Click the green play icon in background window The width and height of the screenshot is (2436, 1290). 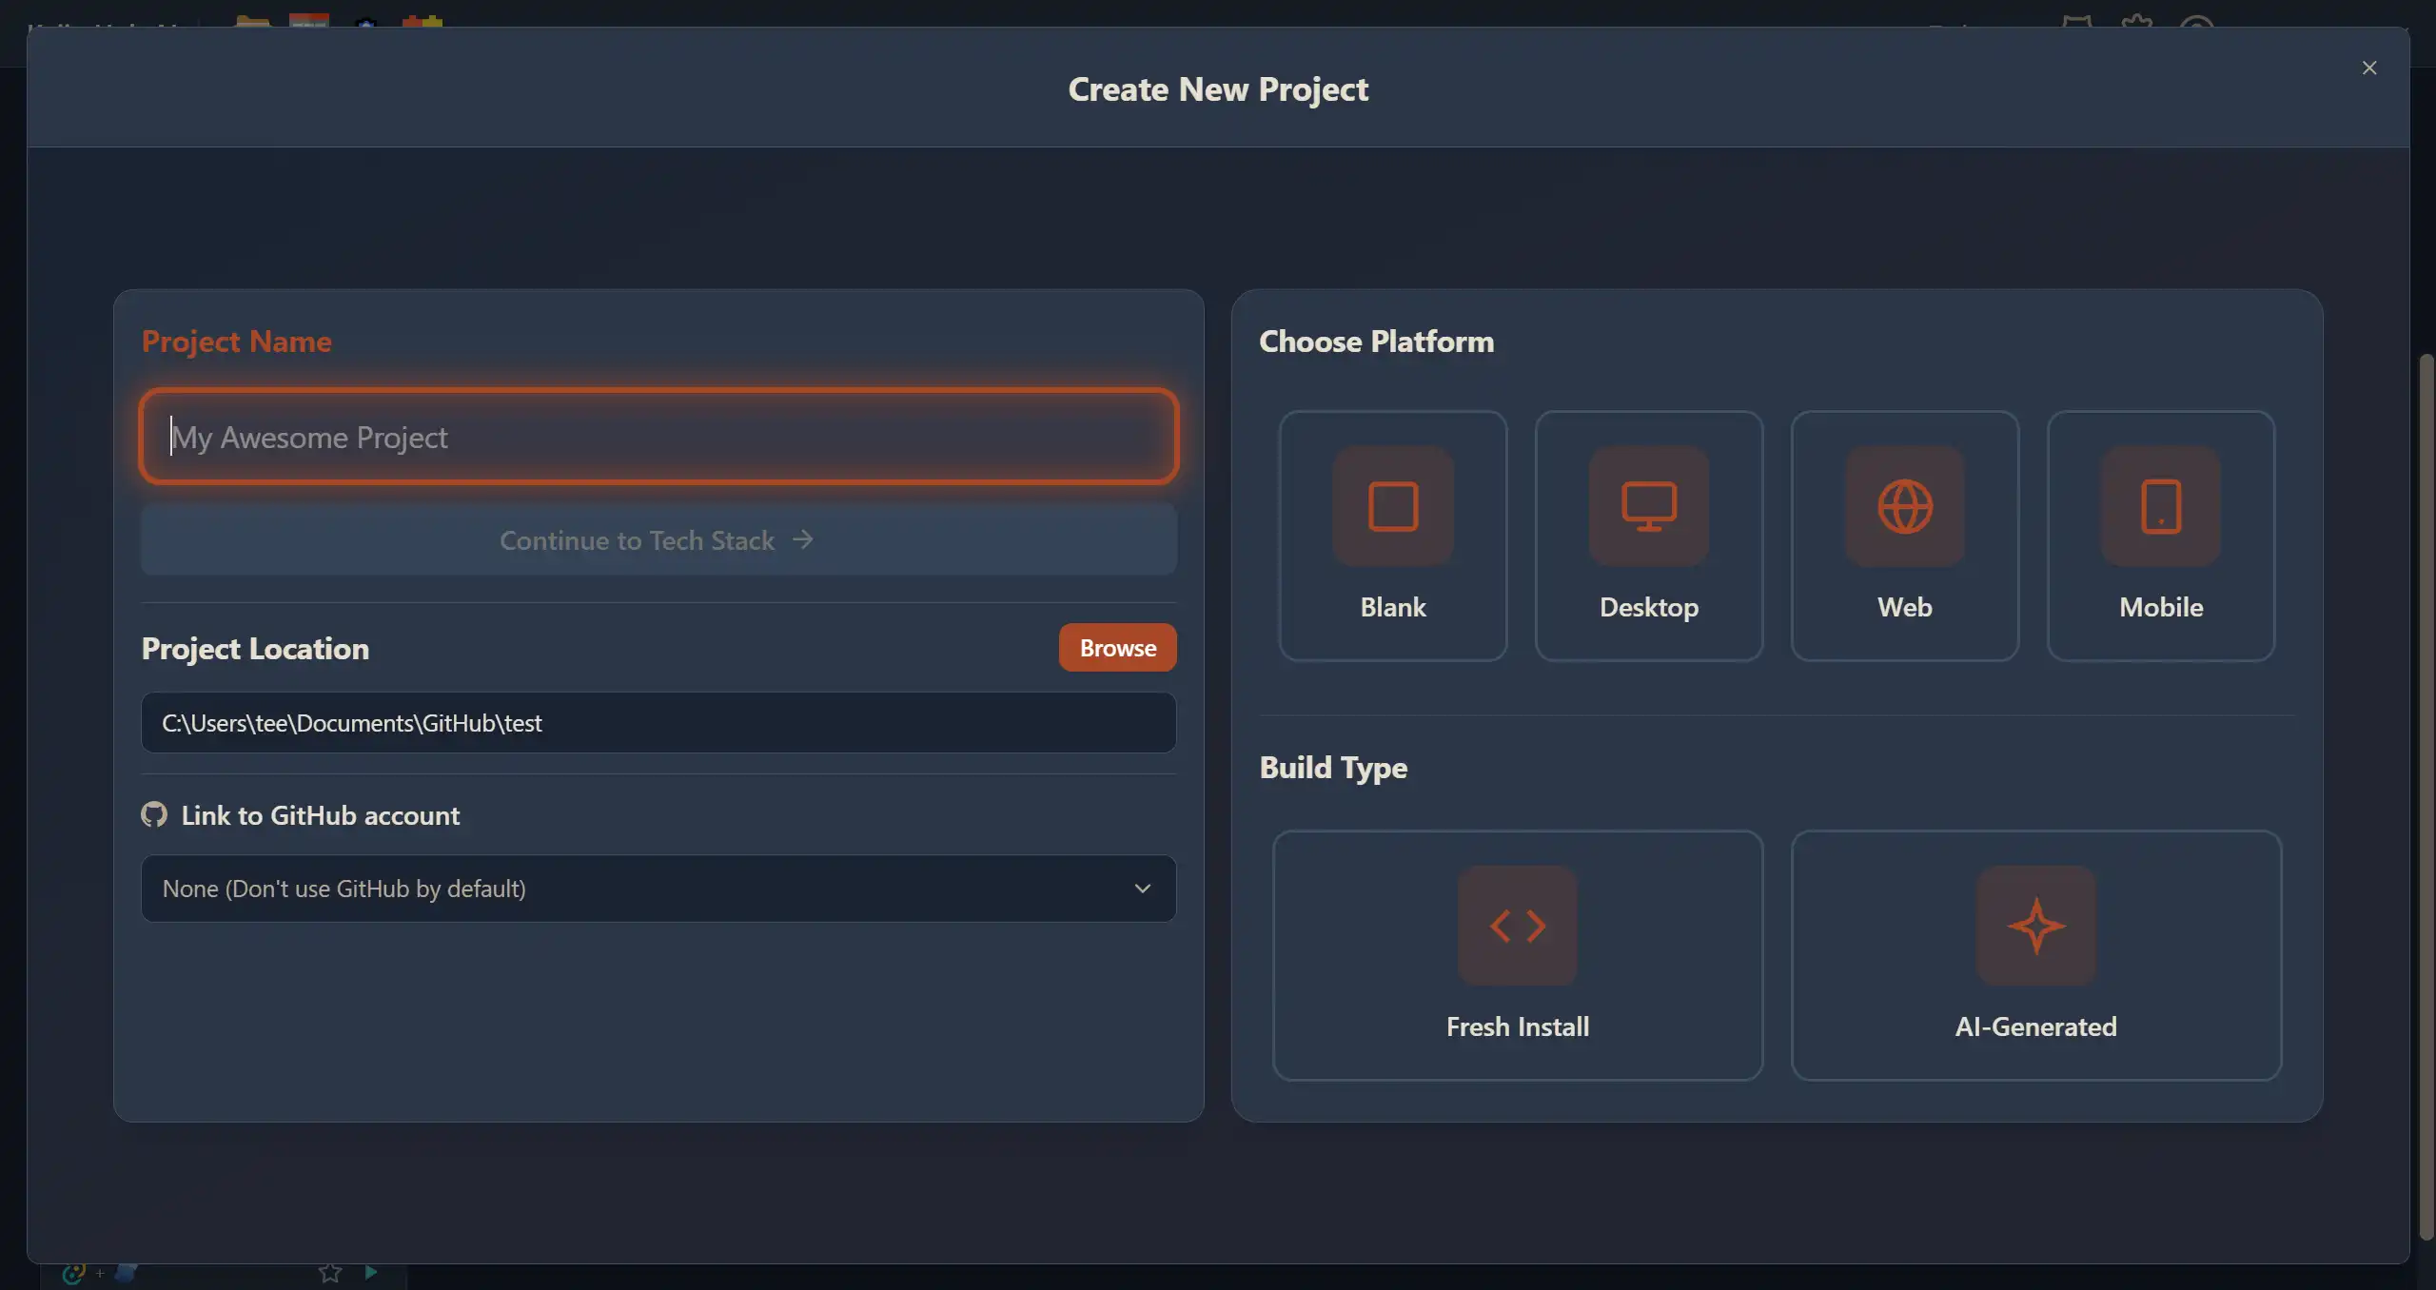[371, 1272]
